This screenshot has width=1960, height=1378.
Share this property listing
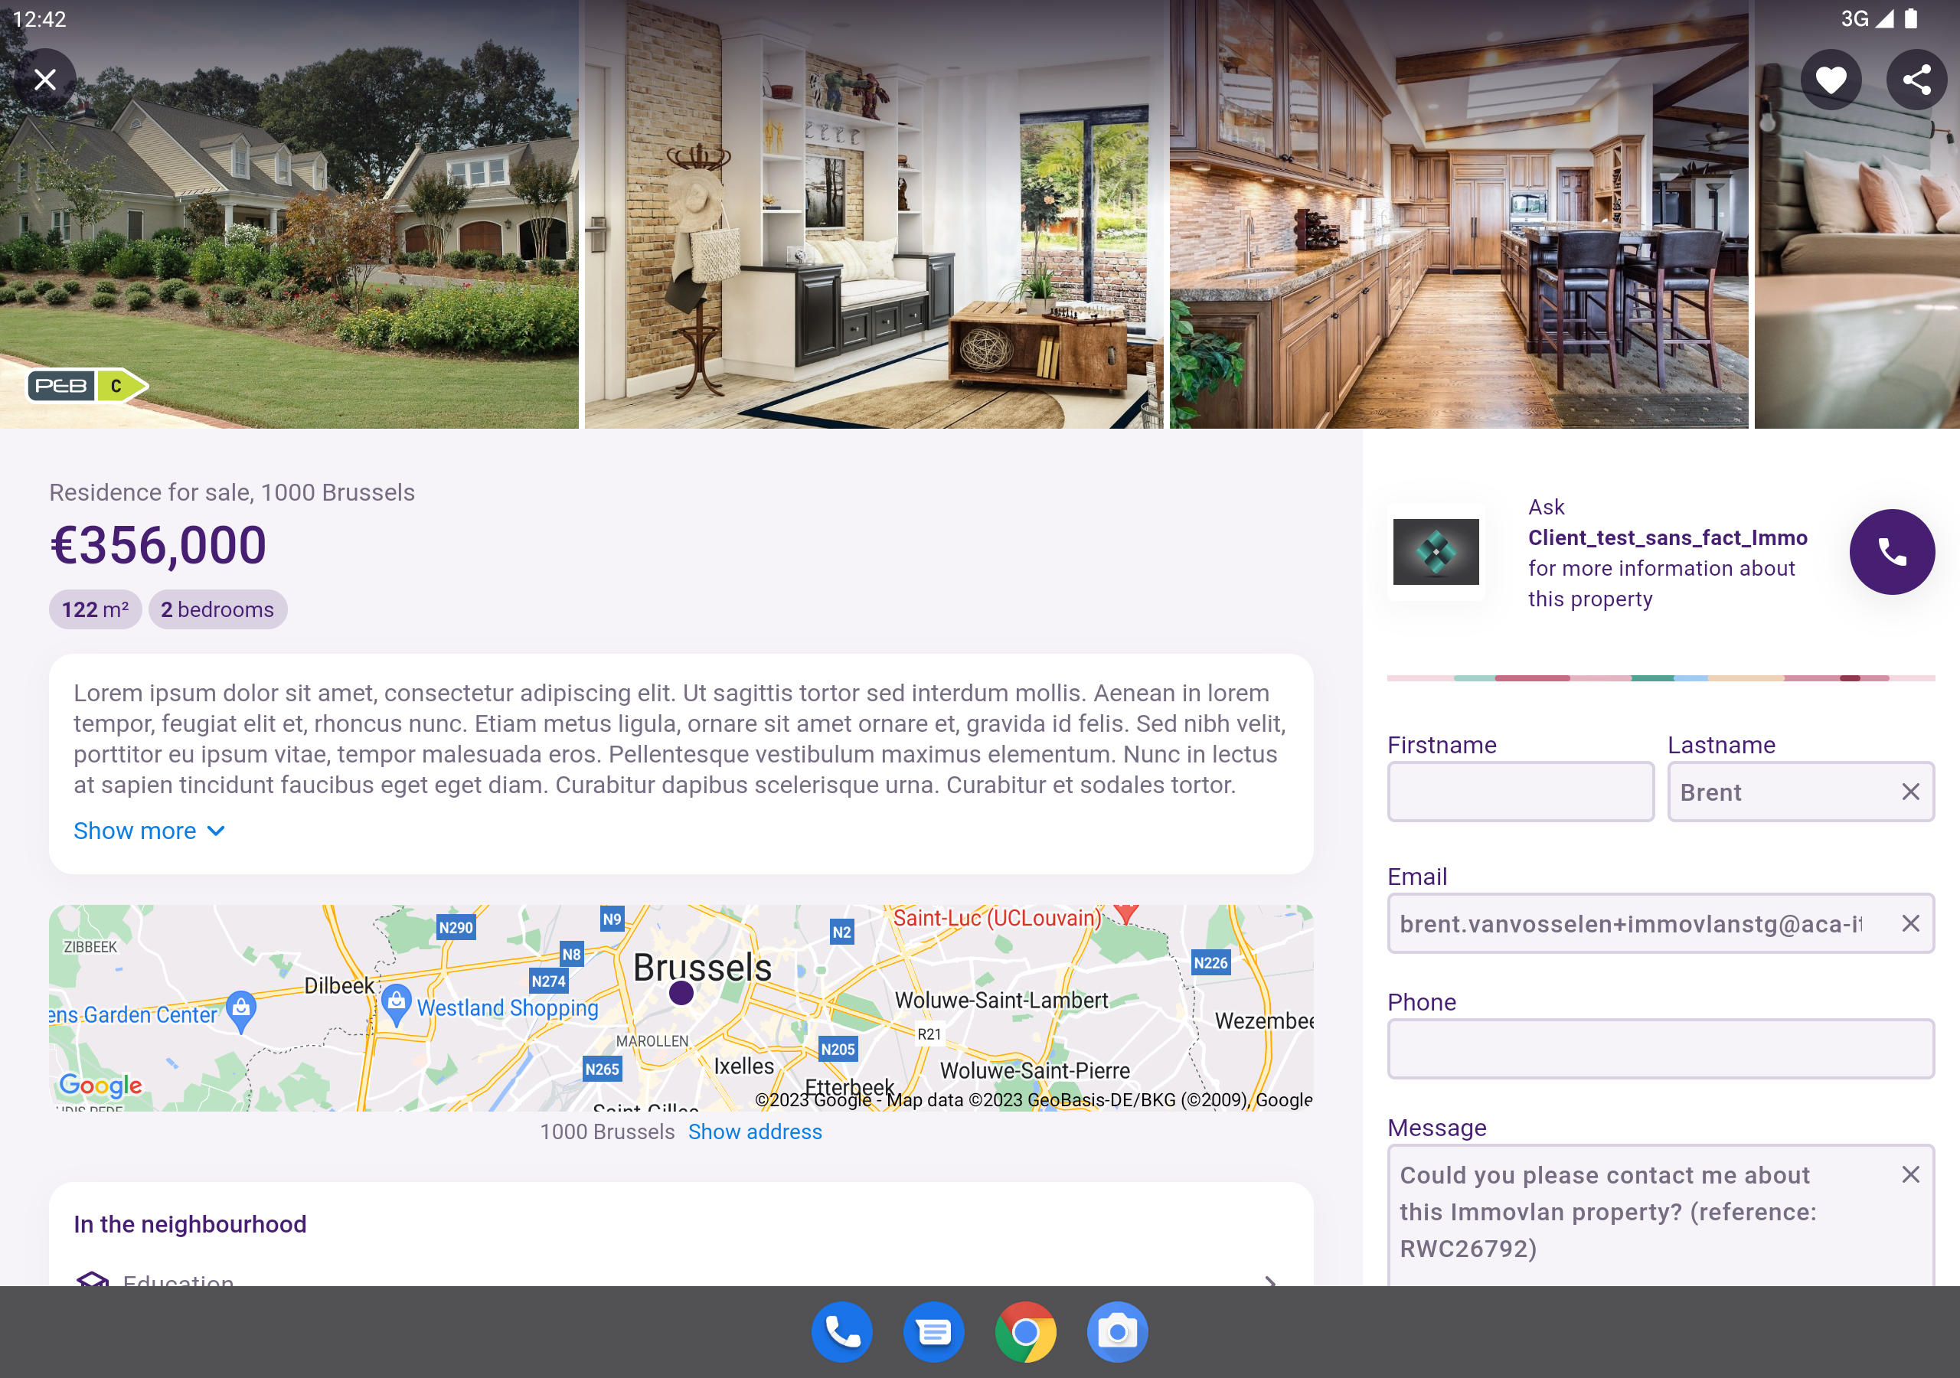click(x=1916, y=79)
